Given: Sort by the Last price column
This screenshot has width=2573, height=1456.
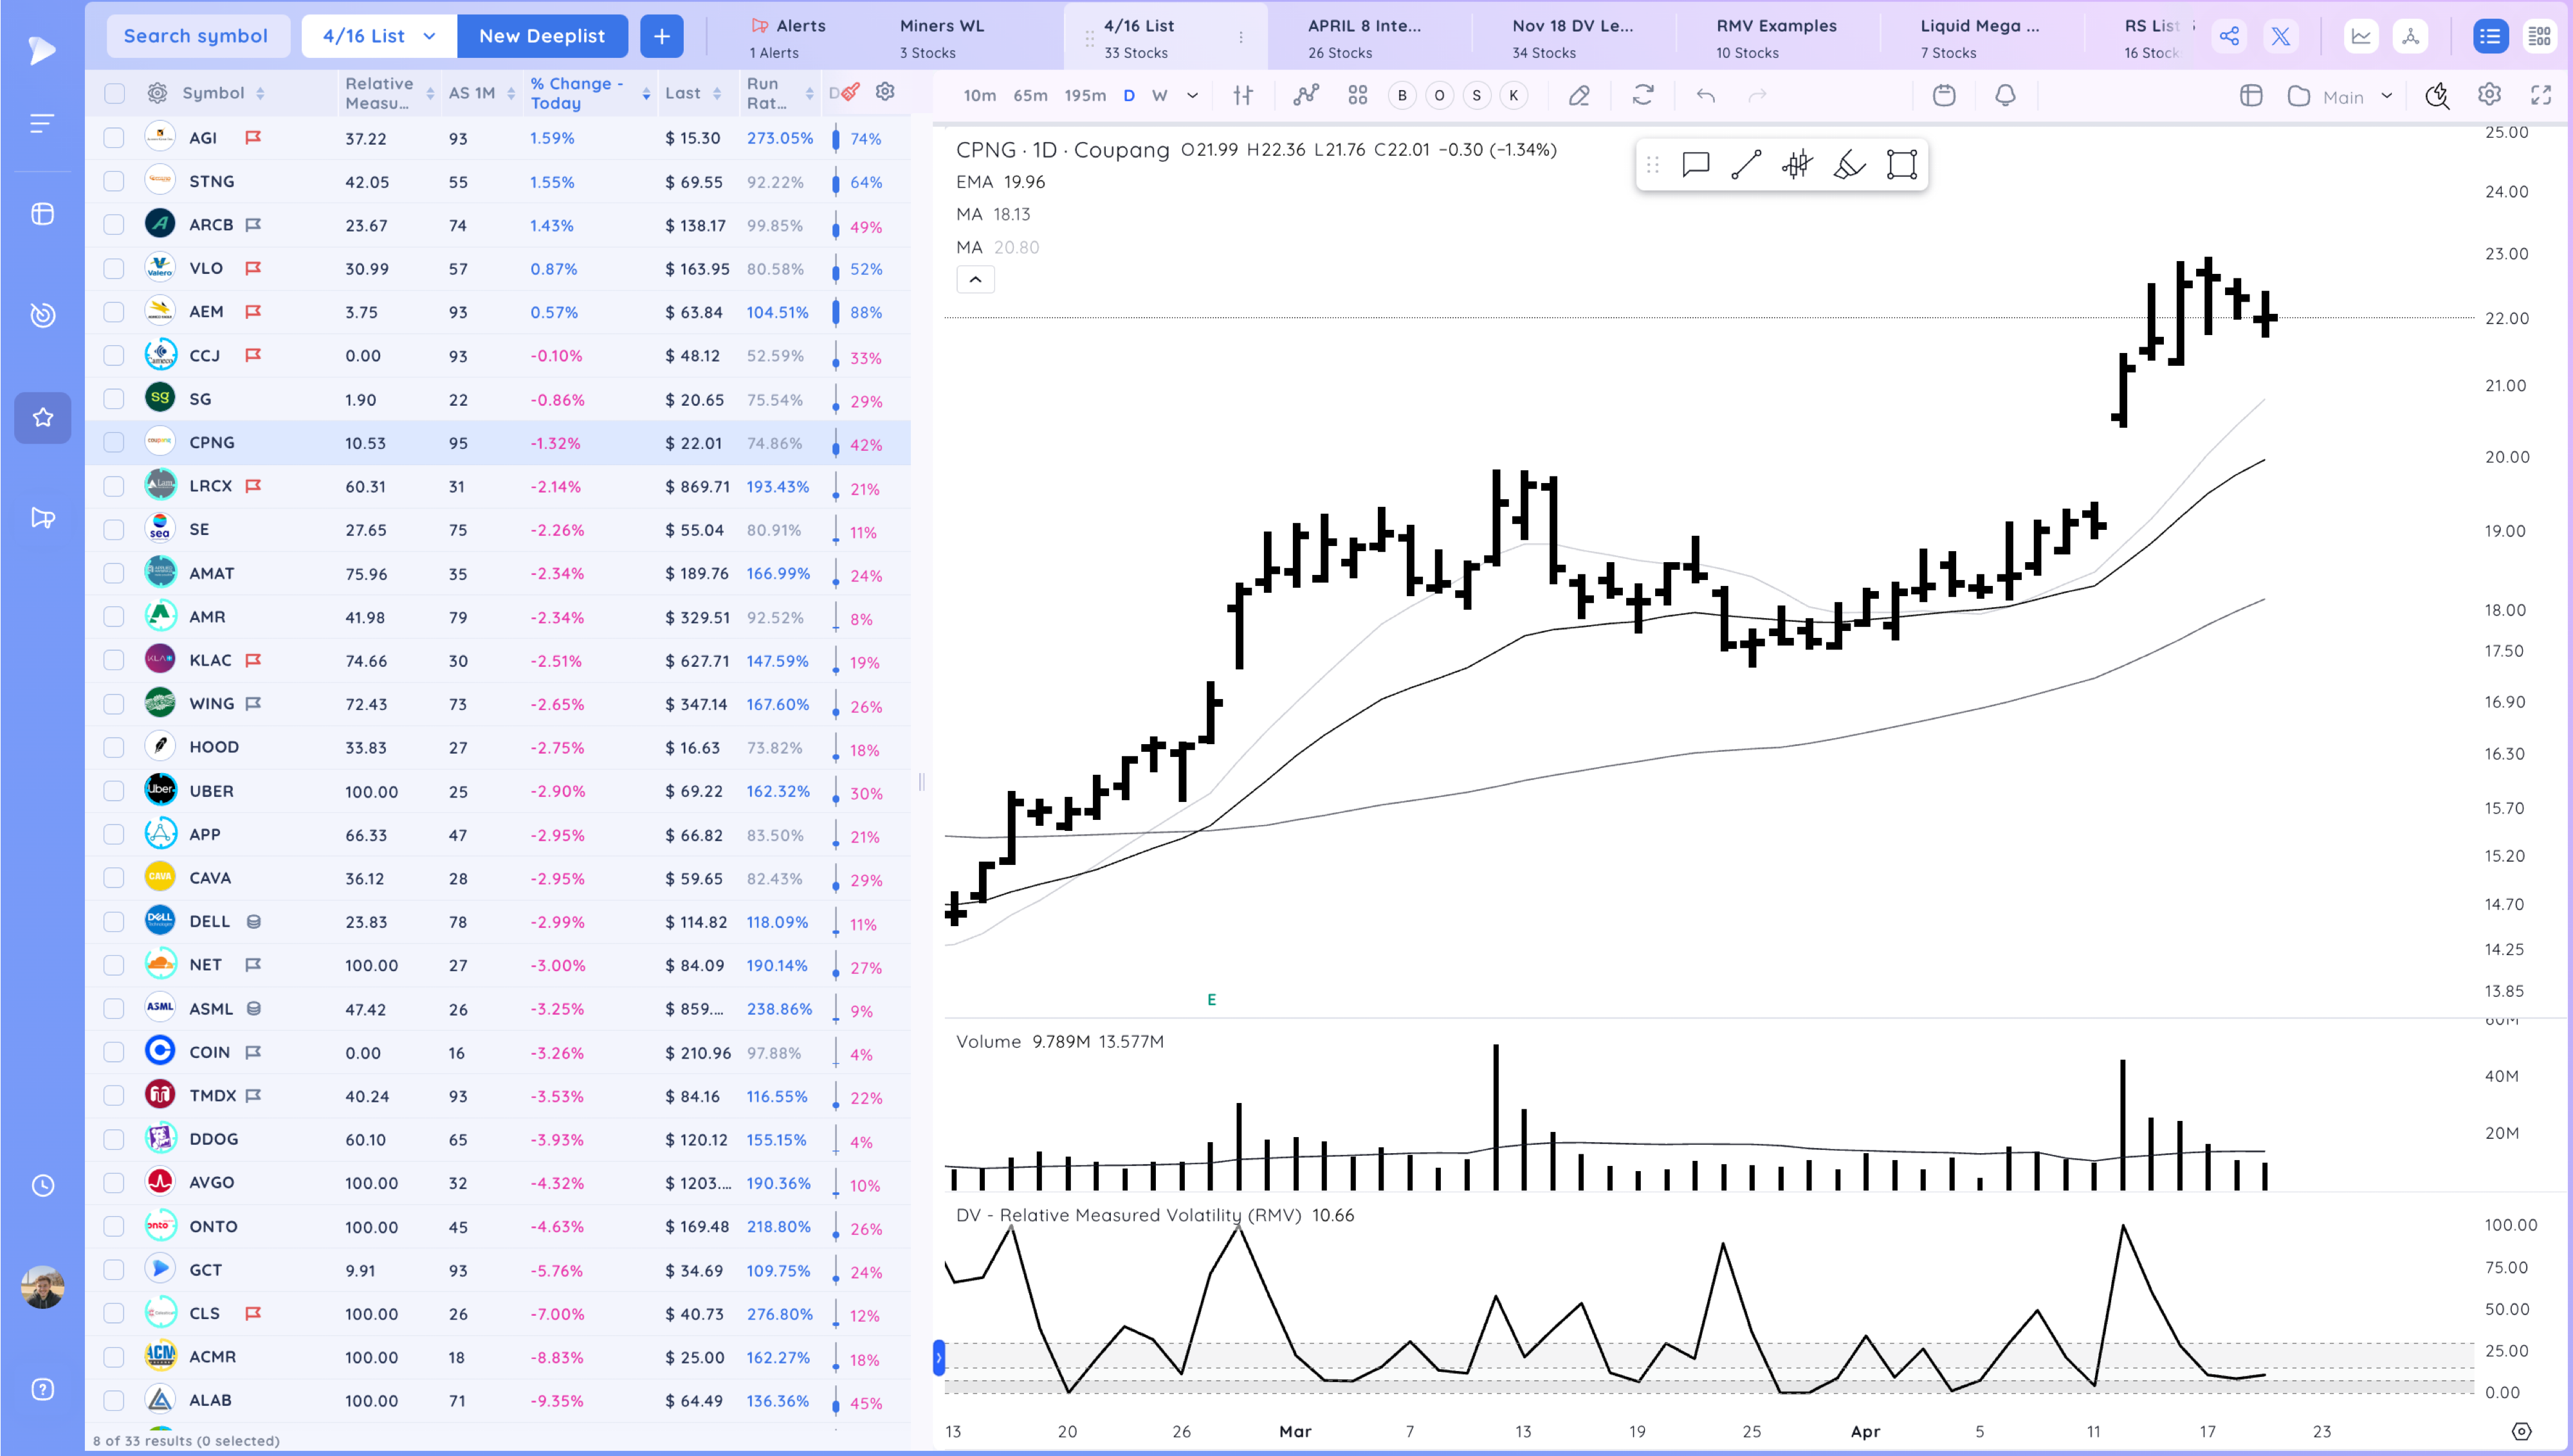Looking at the screenshot, I should [x=693, y=93].
